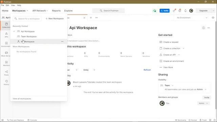Change the Admin role dropdown for You
The height and width of the screenshot is (122, 217).
[x=203, y=103]
